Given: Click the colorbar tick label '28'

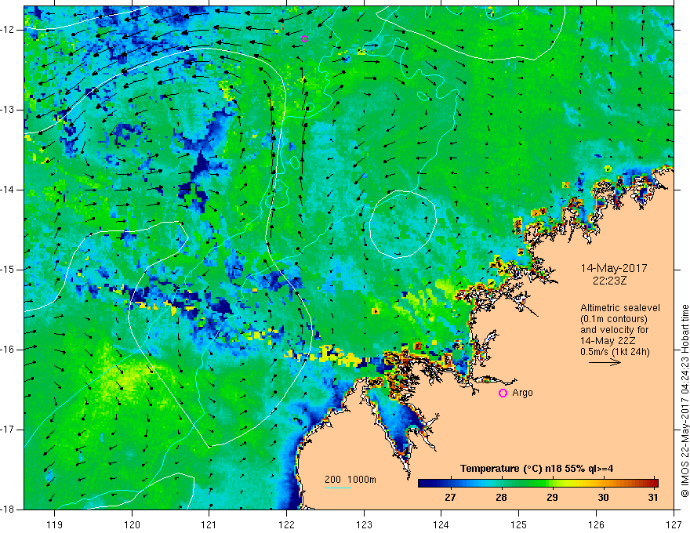Looking at the screenshot, I should [x=501, y=498].
